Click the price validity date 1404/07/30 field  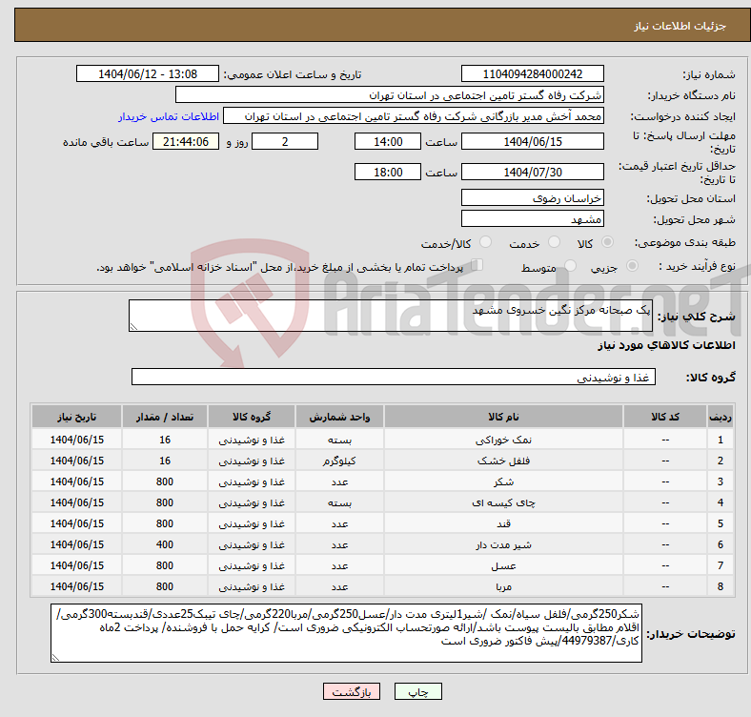532,172
